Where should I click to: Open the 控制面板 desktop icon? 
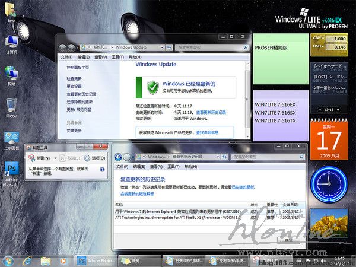11,138
